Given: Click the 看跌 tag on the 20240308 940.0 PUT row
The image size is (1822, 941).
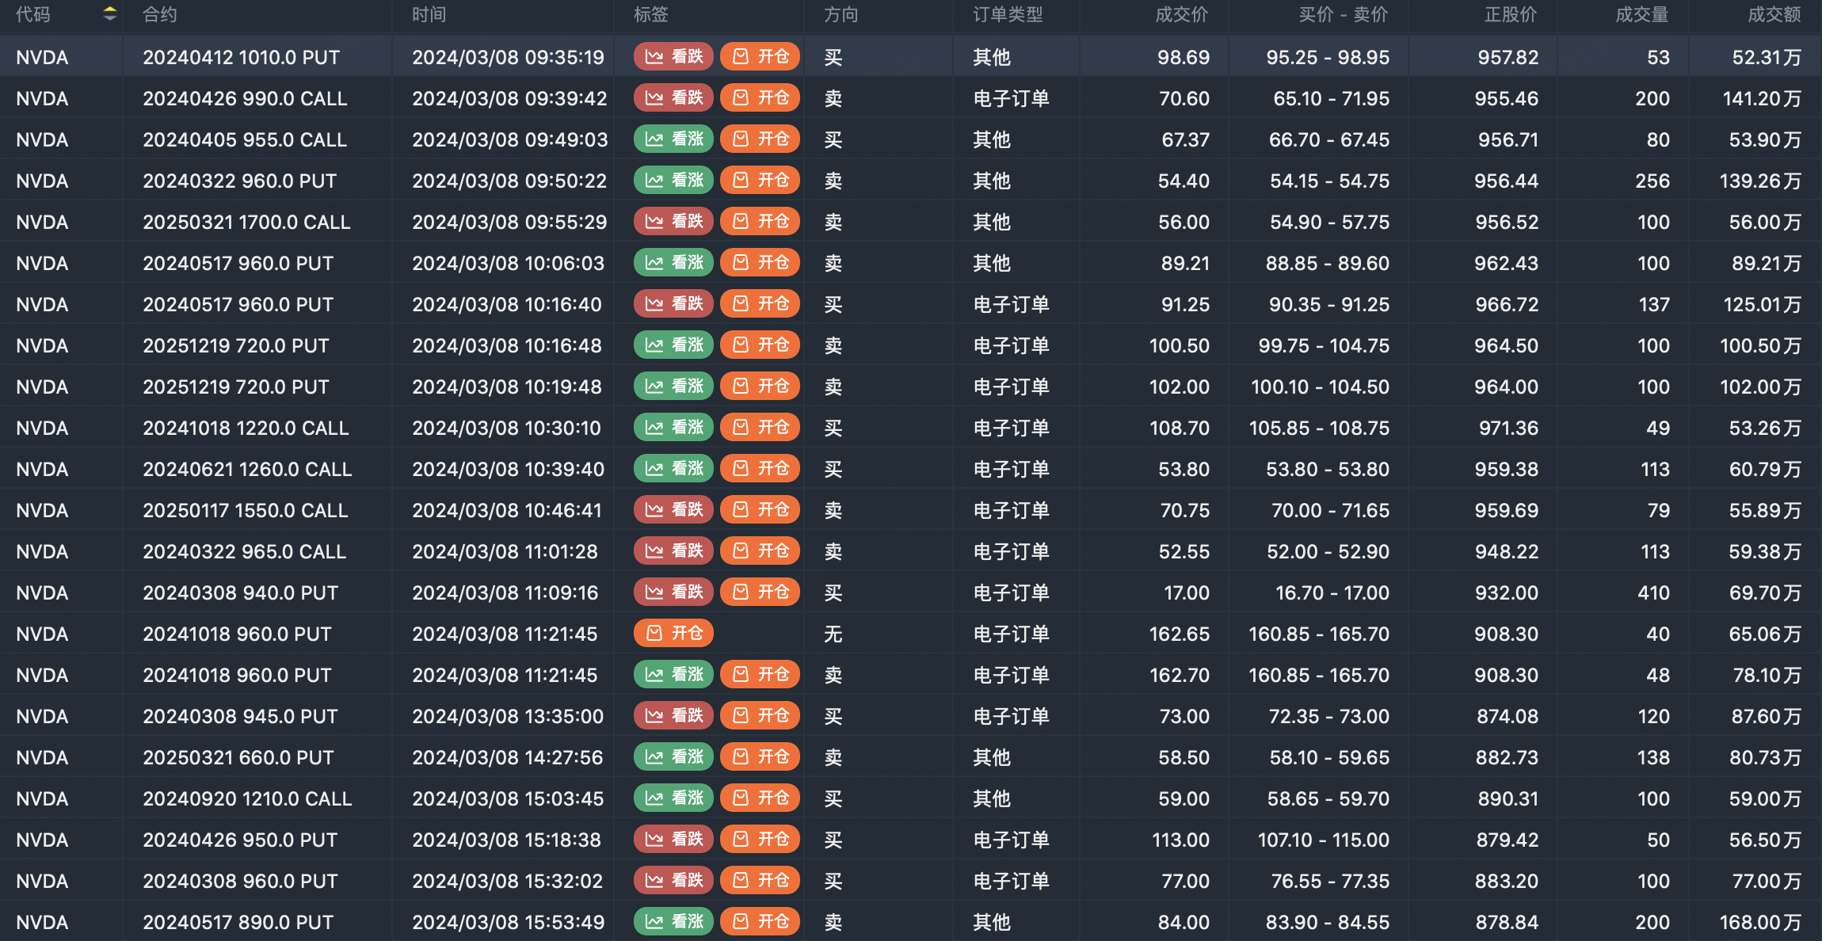Looking at the screenshot, I should tap(674, 592).
